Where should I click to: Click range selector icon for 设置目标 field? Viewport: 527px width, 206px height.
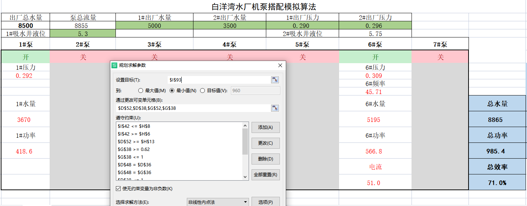click(275, 80)
